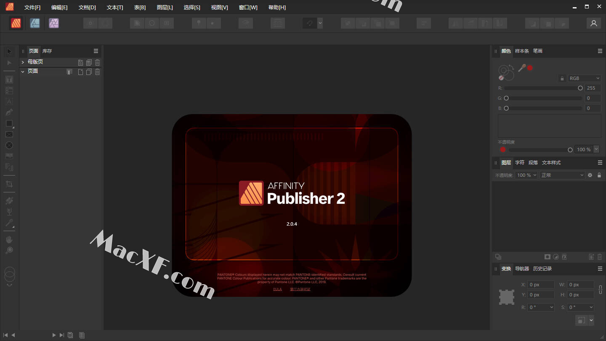Click add master icon in 母版页 row
This screenshot has width=606, height=341.
click(80, 62)
